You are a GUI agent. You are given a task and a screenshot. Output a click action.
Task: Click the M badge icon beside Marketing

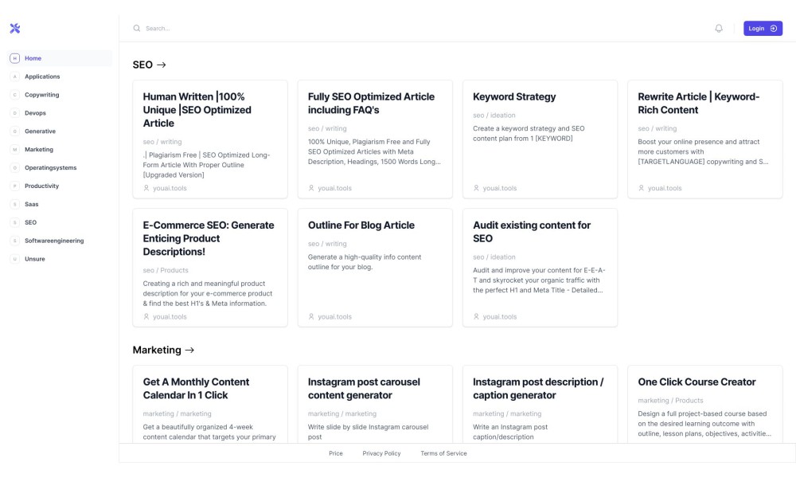click(x=14, y=149)
